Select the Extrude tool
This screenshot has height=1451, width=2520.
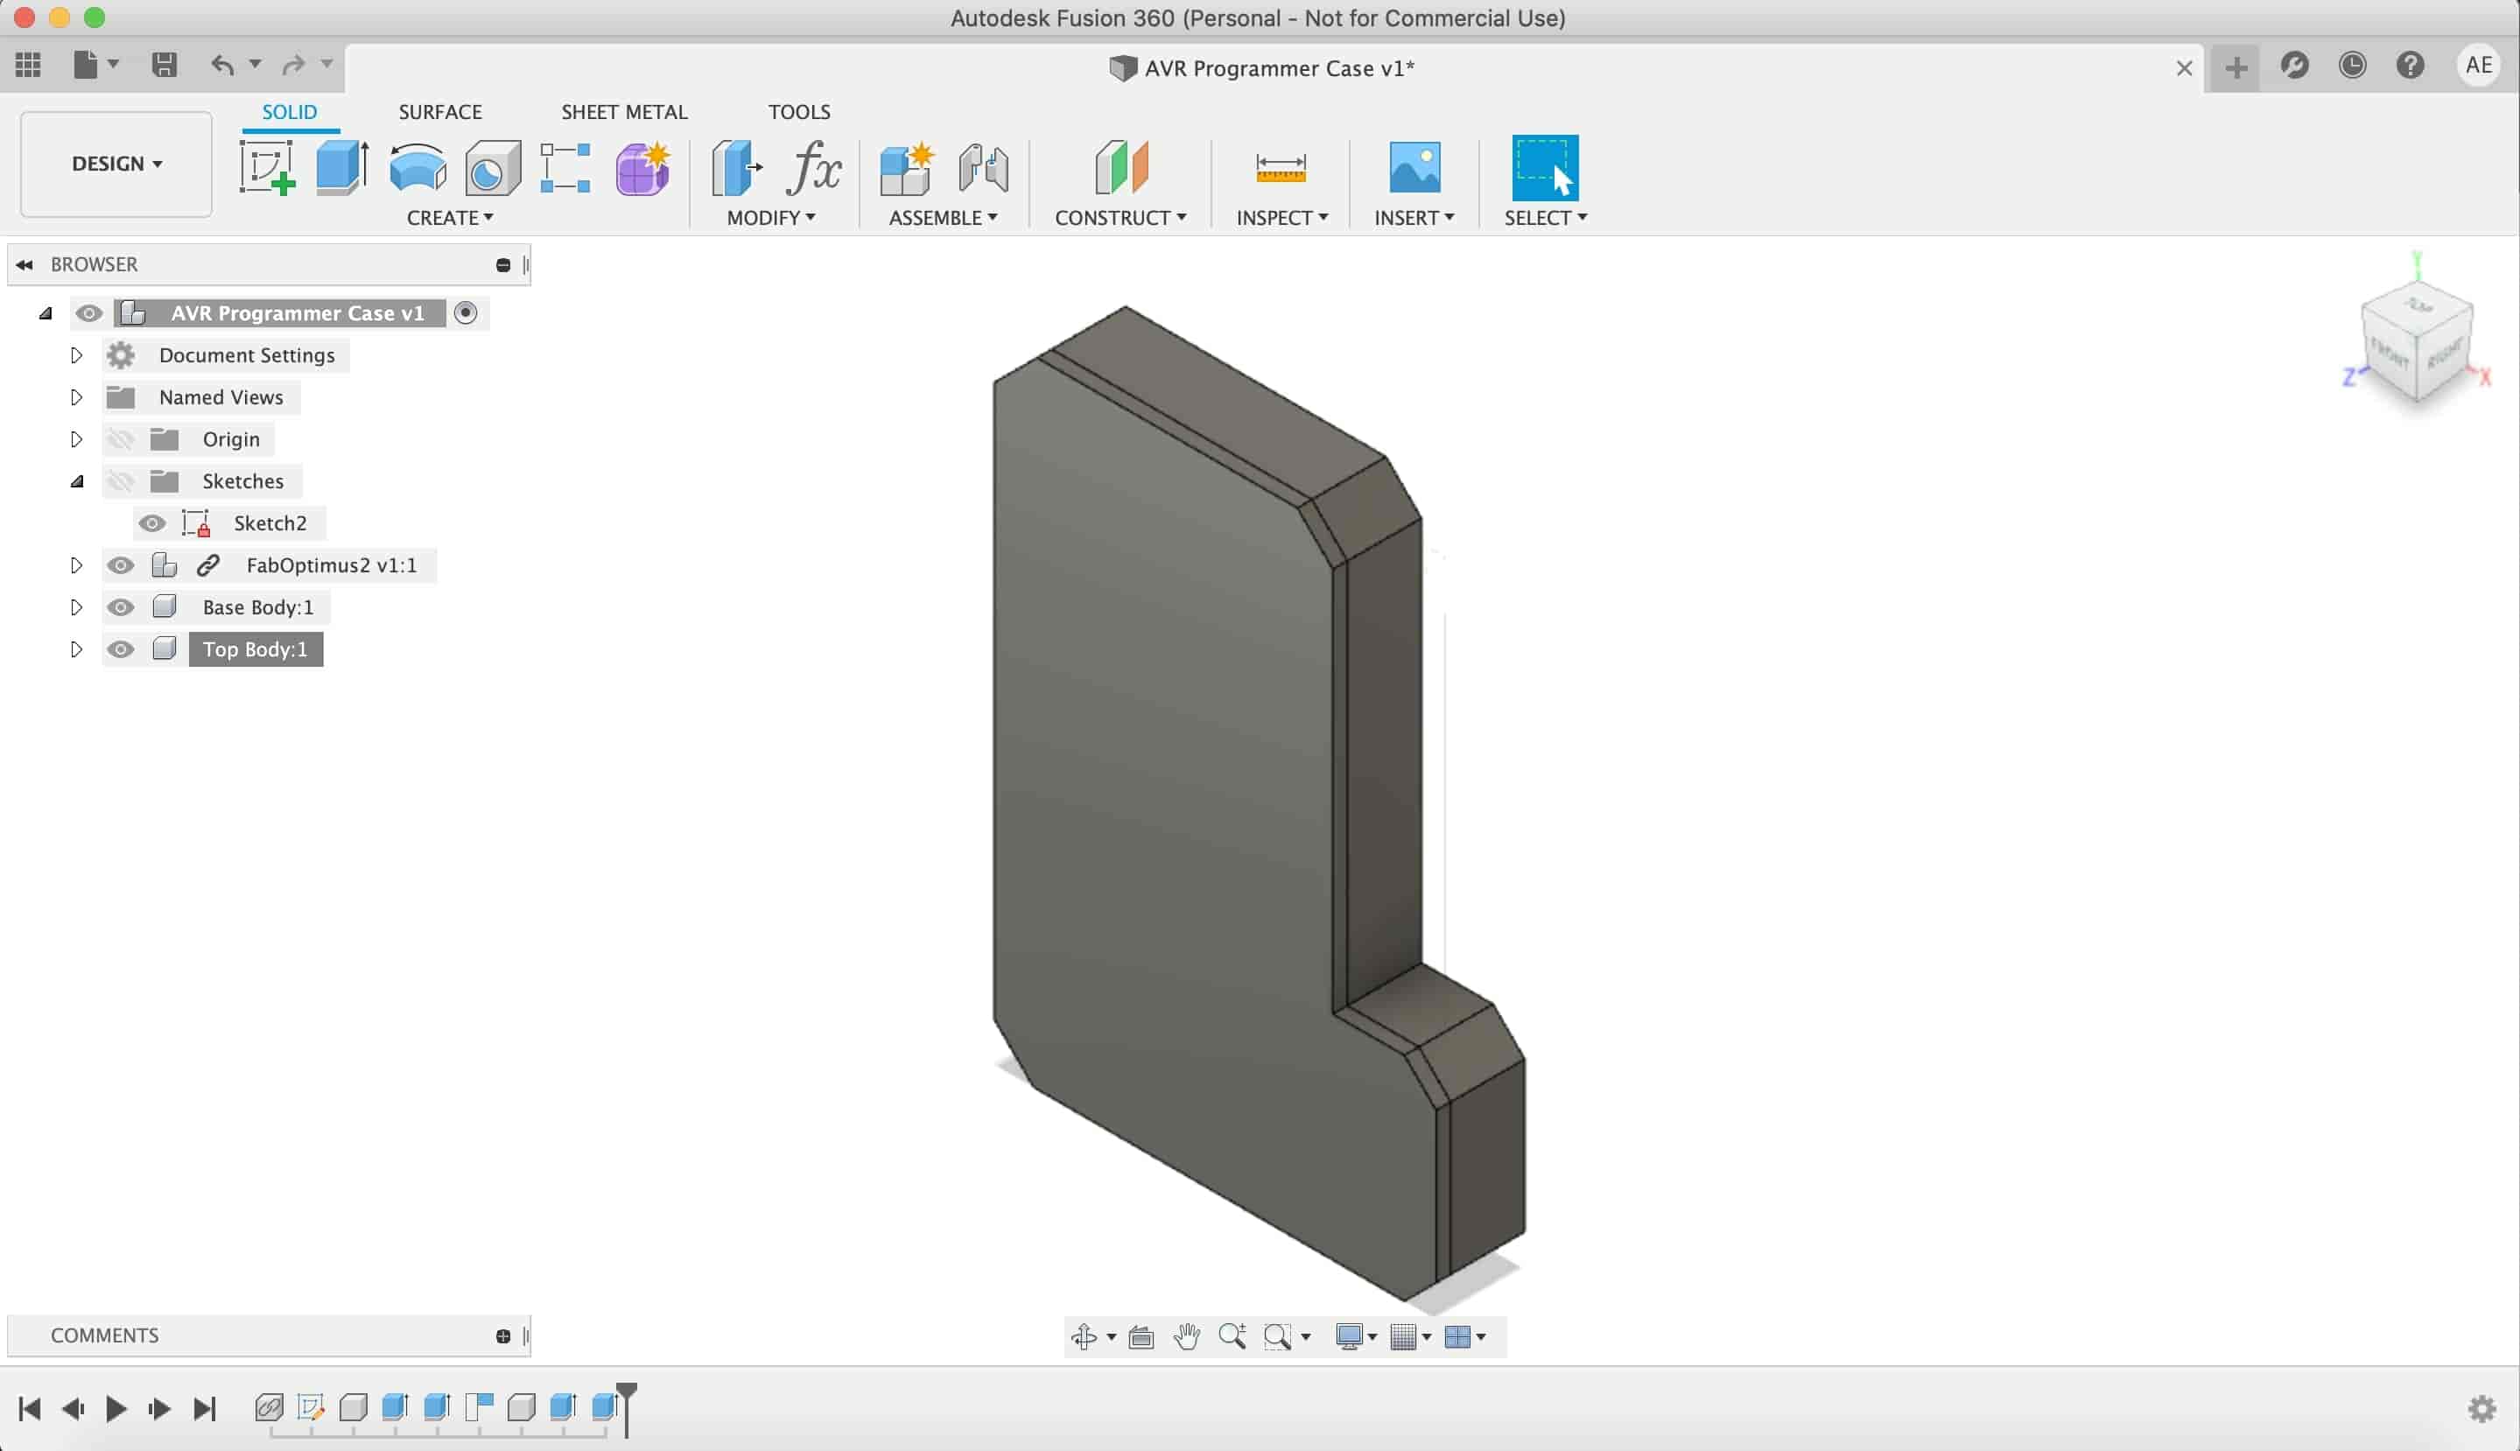[x=341, y=167]
